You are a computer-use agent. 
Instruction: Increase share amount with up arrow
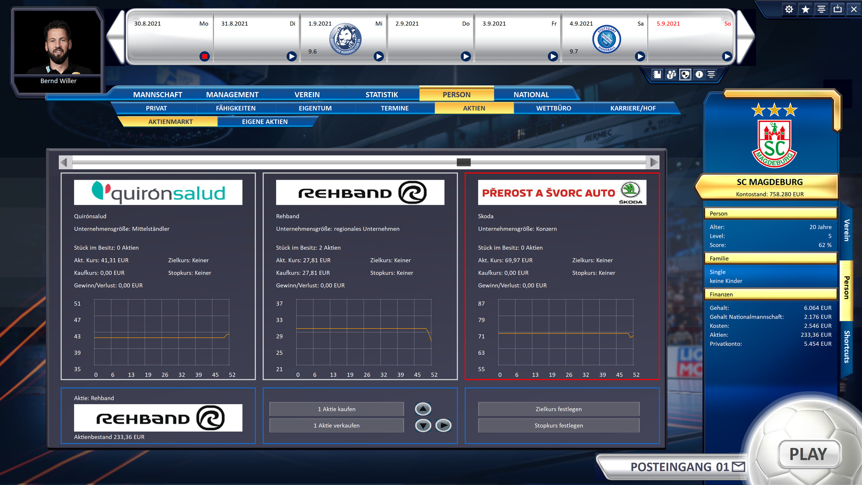423,409
